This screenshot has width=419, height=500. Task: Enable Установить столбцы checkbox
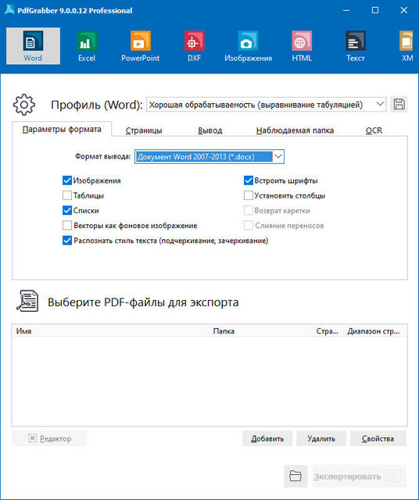(x=249, y=195)
